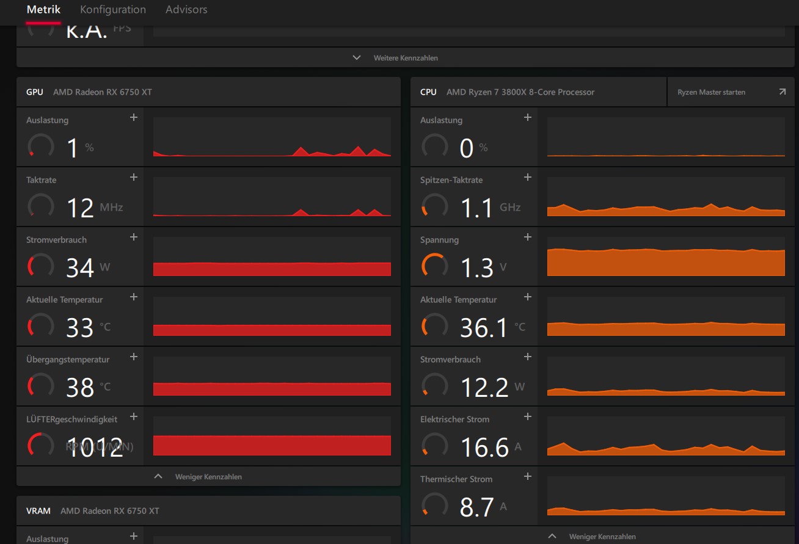
Task: Click the 8.7 A thermal current value
Action: [x=476, y=507]
